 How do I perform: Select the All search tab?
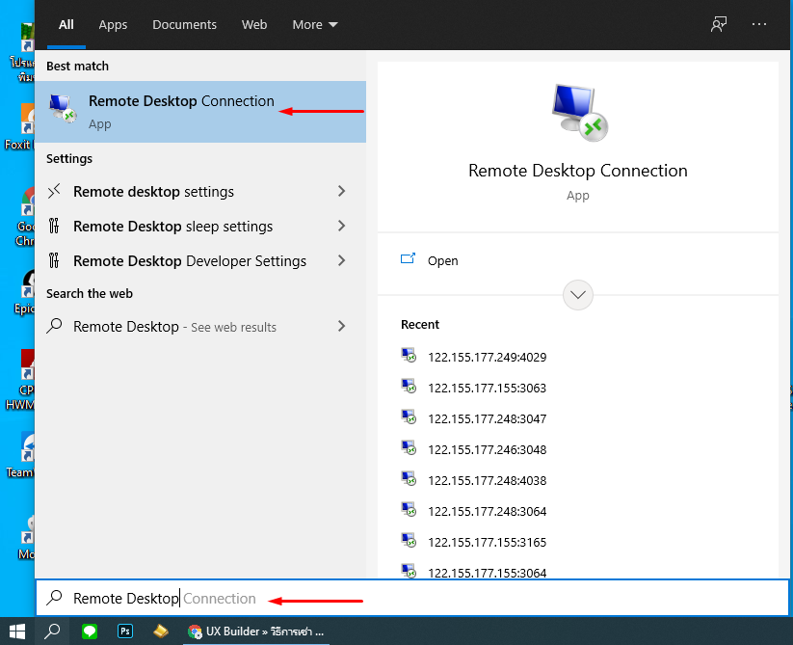pyautogui.click(x=66, y=24)
